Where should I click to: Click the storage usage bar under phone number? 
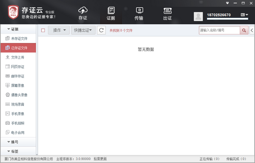click(x=227, y=19)
